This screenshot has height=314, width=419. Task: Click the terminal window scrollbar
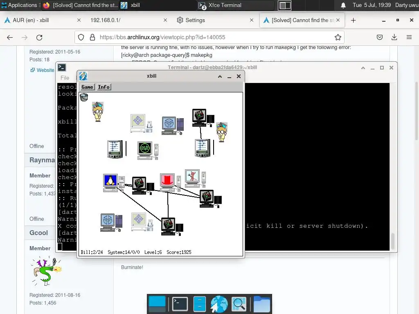tap(392, 241)
